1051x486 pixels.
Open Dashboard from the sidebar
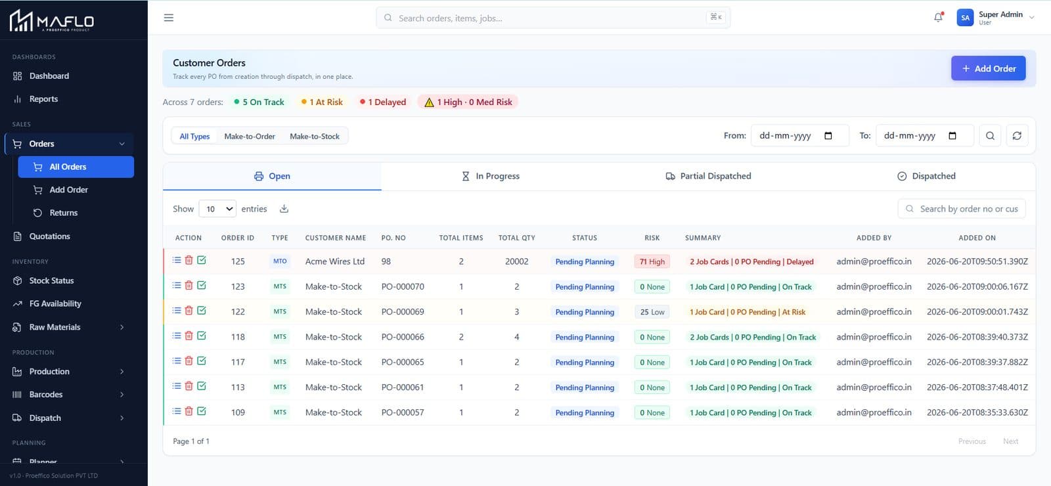coord(69,76)
